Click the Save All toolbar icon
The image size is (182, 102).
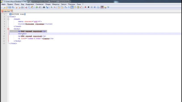(13, 7)
